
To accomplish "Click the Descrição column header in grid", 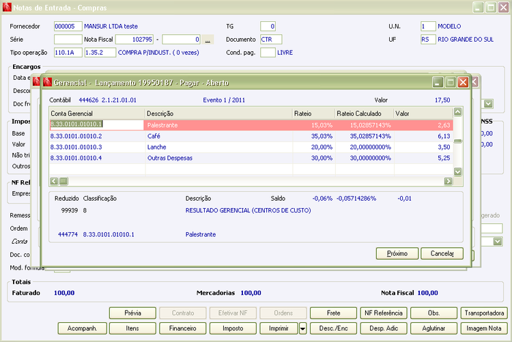I will [x=218, y=114].
